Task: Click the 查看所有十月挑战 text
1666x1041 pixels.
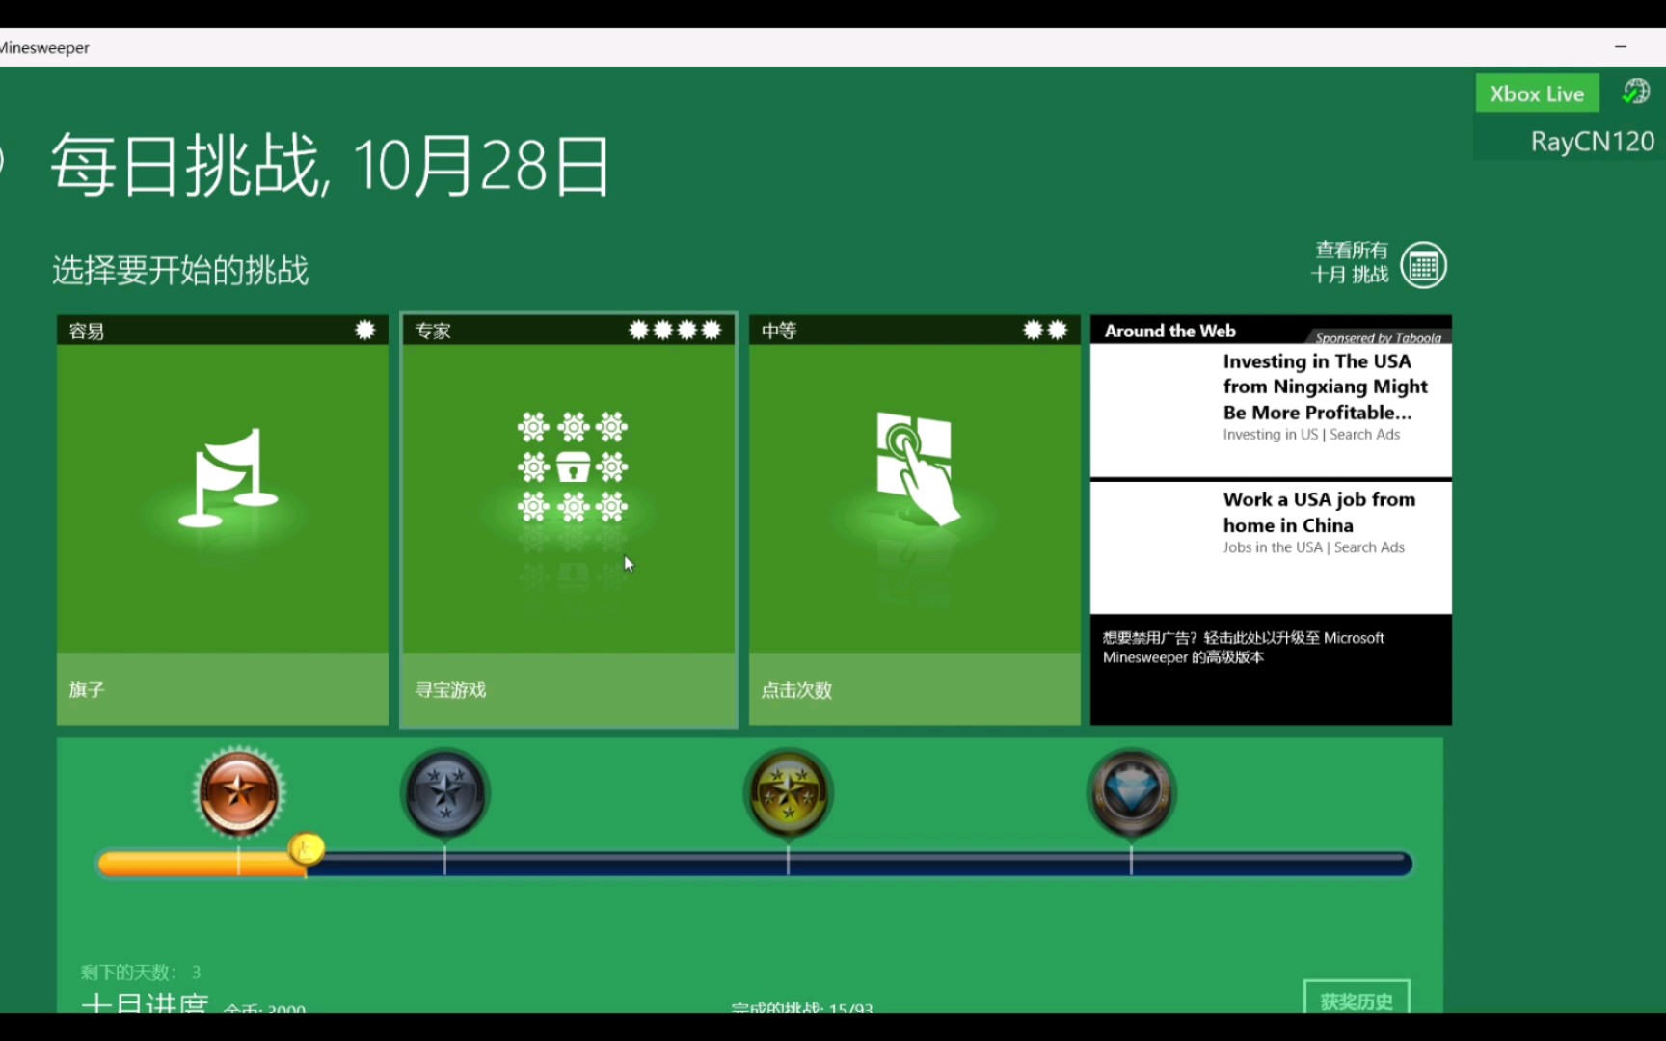Action: tap(1350, 262)
